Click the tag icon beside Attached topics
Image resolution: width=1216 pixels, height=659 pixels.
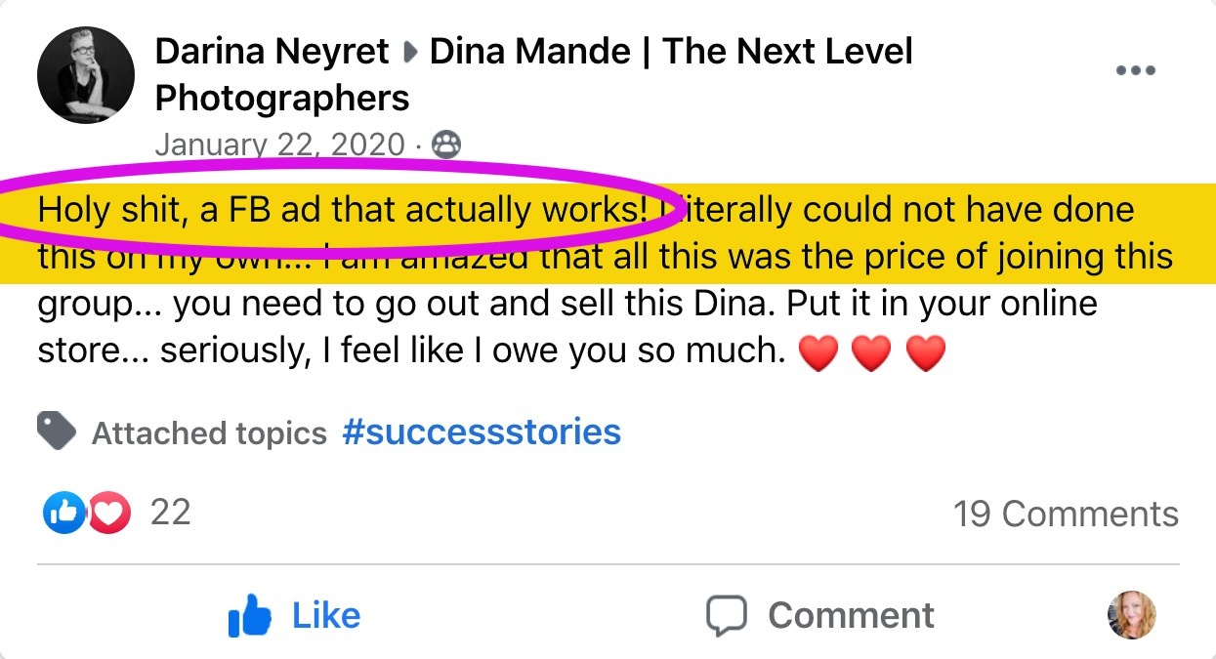pyautogui.click(x=57, y=431)
